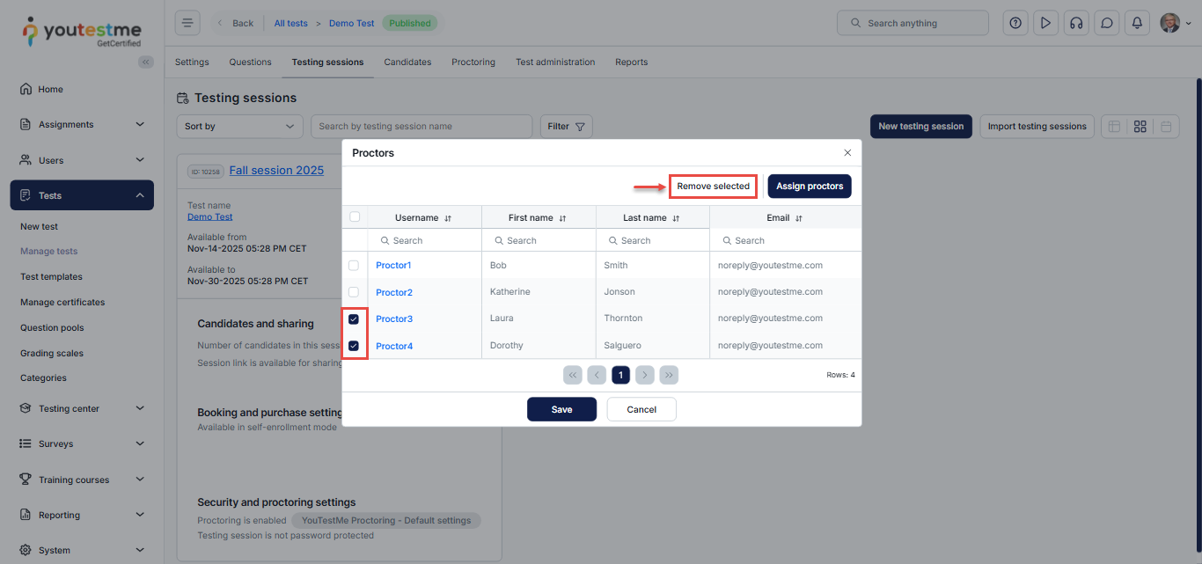This screenshot has height=564, width=1202.
Task: Save the proctors dialog
Action: click(x=561, y=409)
